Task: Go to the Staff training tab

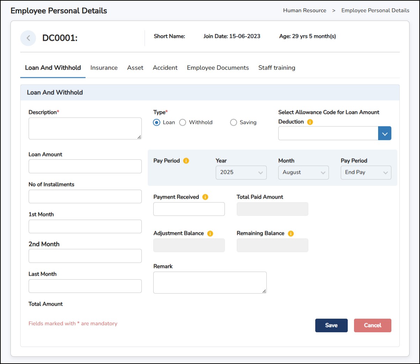Action: pyautogui.click(x=277, y=68)
